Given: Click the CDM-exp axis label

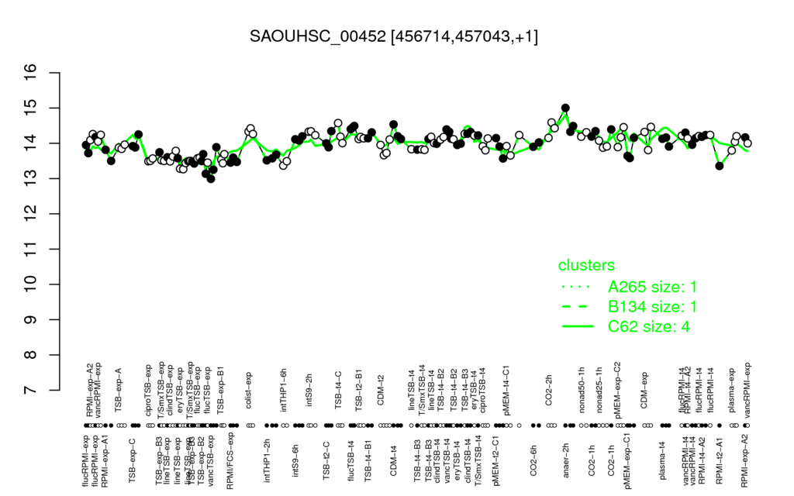Looking at the screenshot, I should pyautogui.click(x=644, y=389).
